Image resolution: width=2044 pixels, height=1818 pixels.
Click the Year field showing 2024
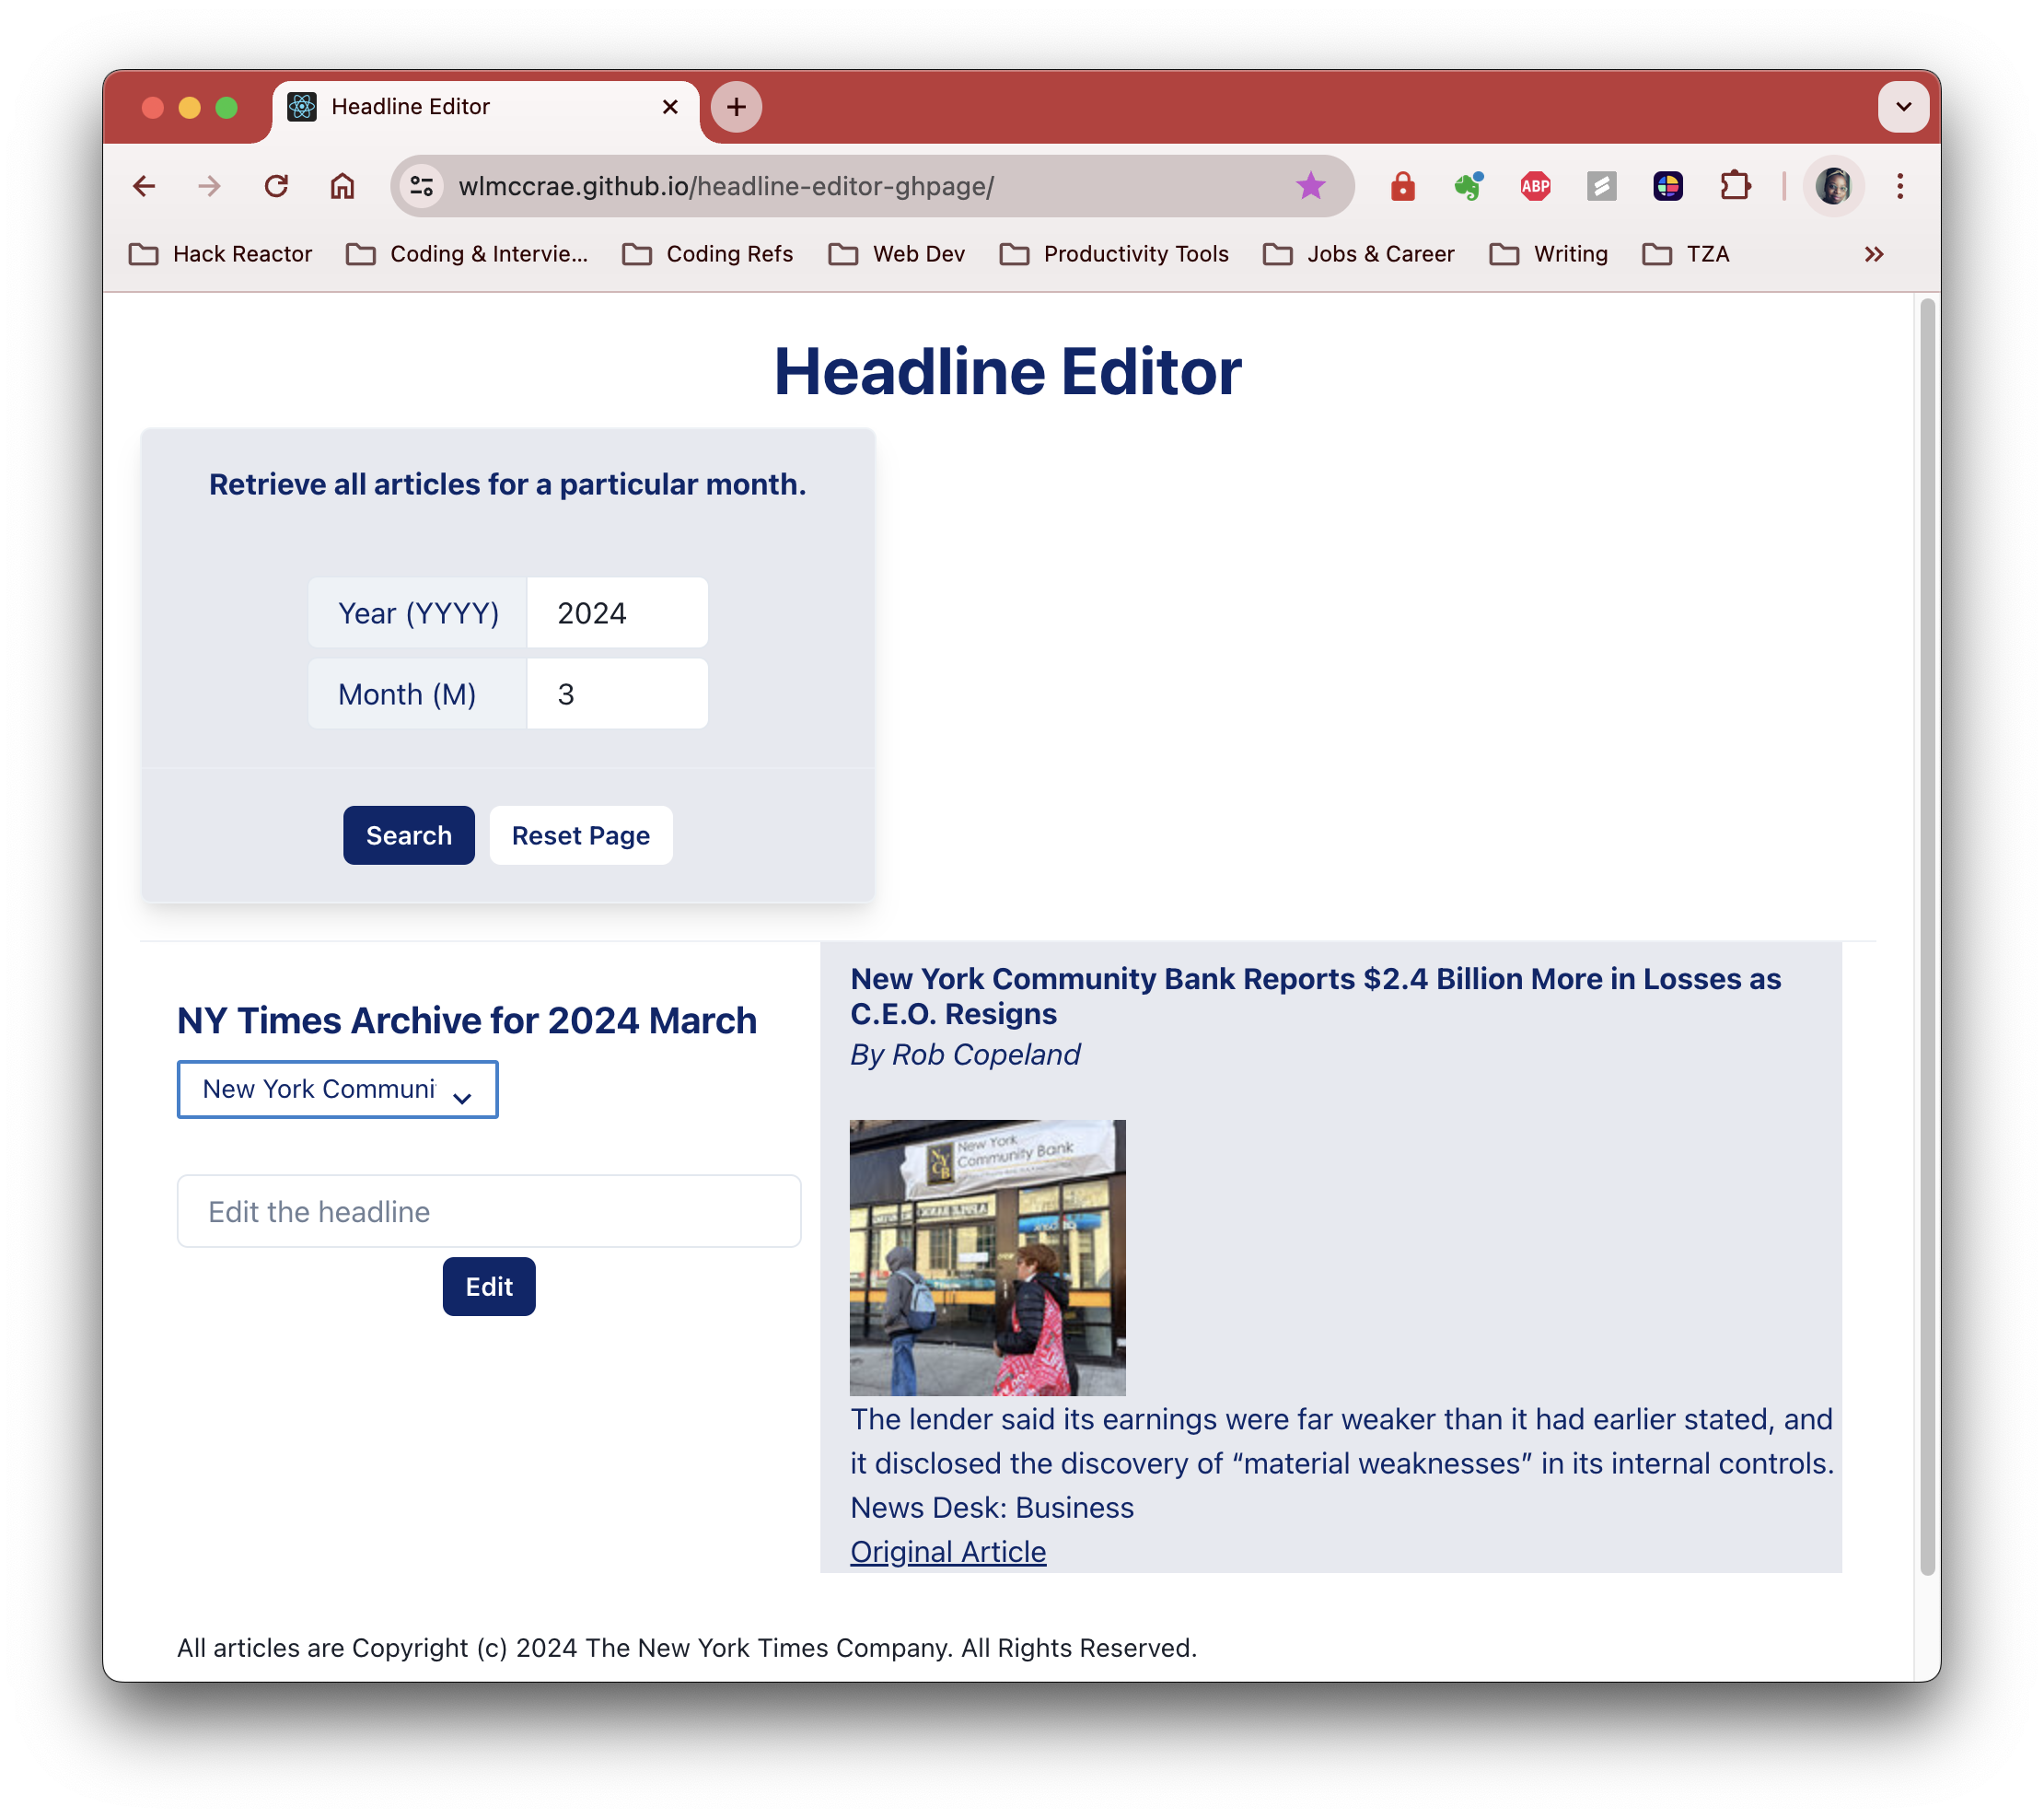617,613
